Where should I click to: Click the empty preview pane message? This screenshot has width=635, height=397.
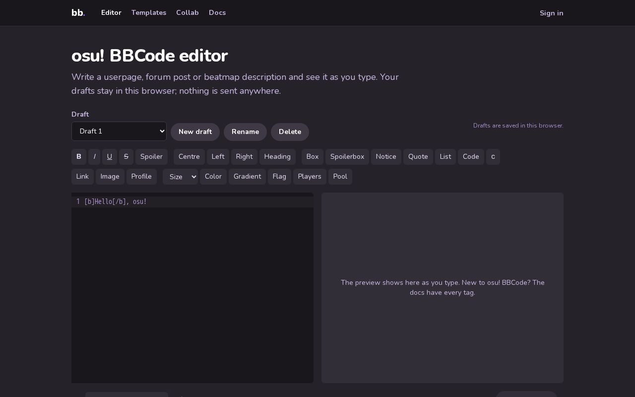(443, 288)
